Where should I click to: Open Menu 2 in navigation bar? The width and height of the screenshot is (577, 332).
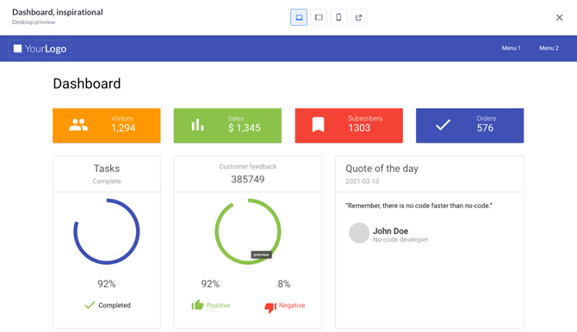549,48
